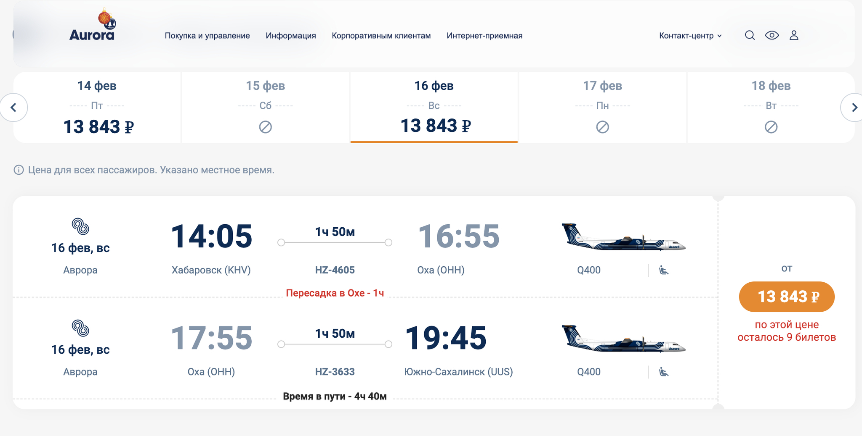The height and width of the screenshot is (436, 862).
Task: Click Aurora airline emblem of second flight
Action: (80, 328)
